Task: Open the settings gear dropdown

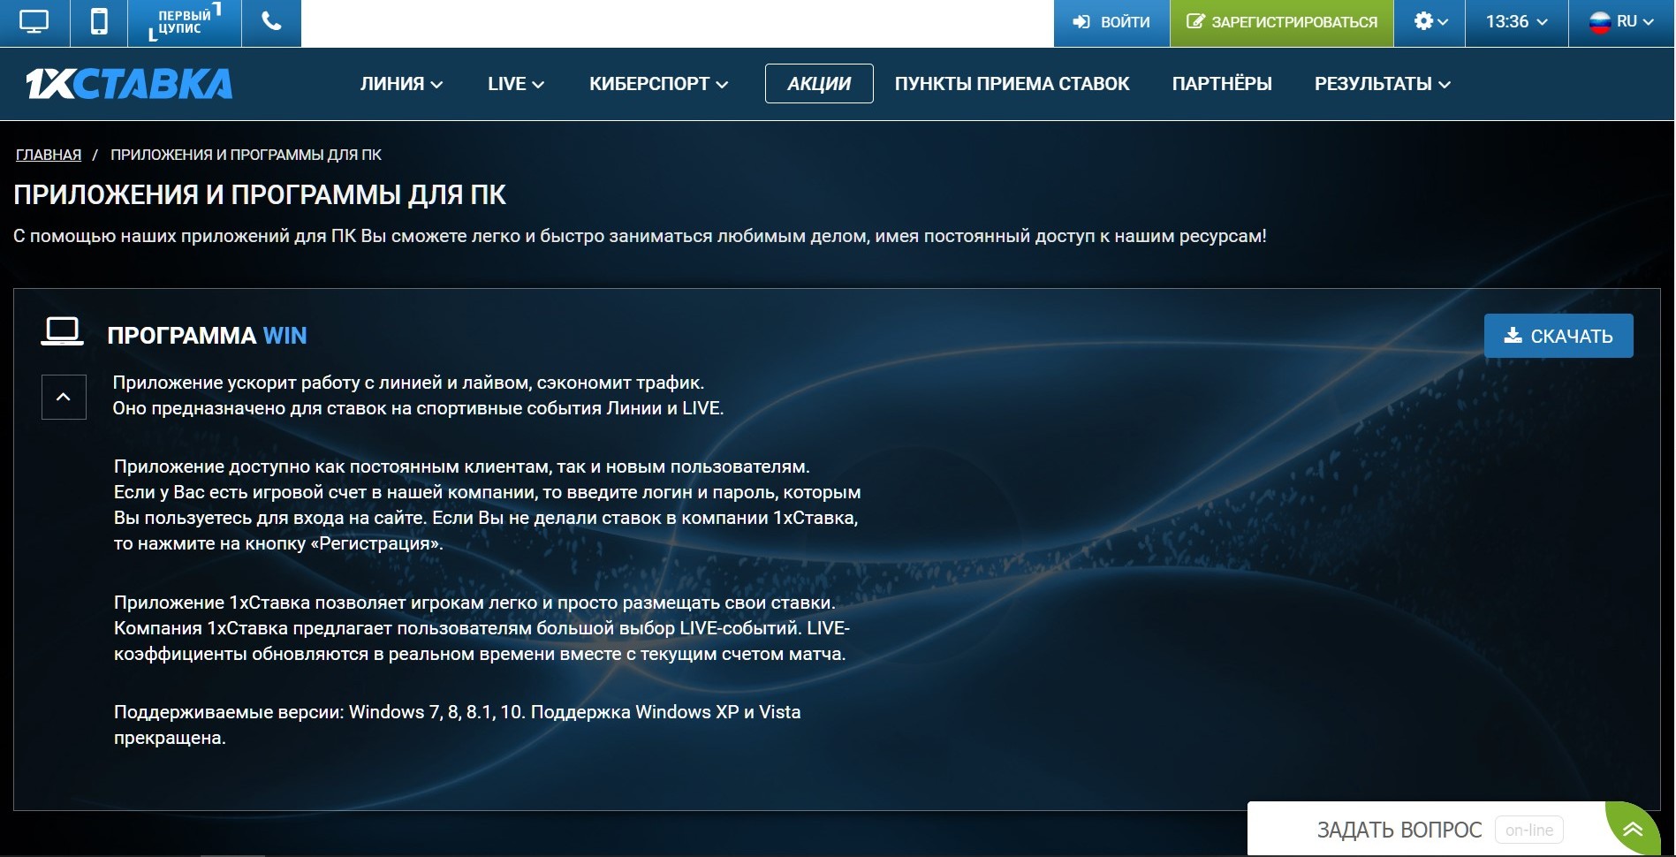Action: click(x=1430, y=22)
